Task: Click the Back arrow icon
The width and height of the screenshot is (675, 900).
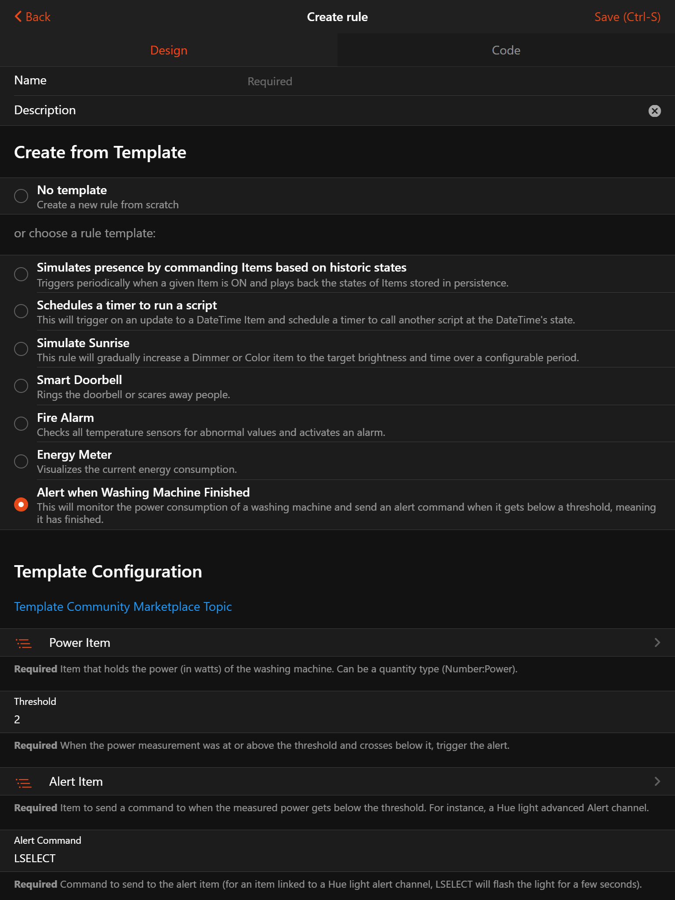Action: [18, 17]
